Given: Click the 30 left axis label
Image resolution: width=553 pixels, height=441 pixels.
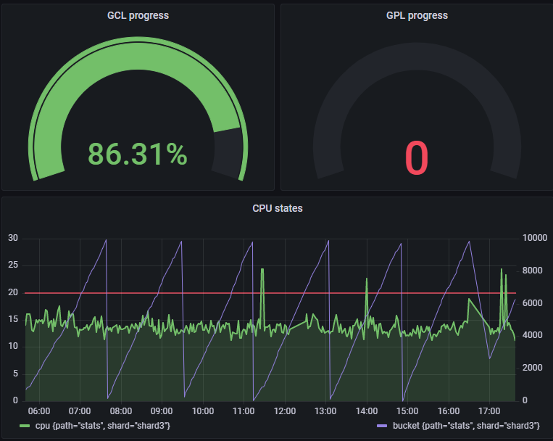Looking at the screenshot, I should pyautogui.click(x=12, y=238).
